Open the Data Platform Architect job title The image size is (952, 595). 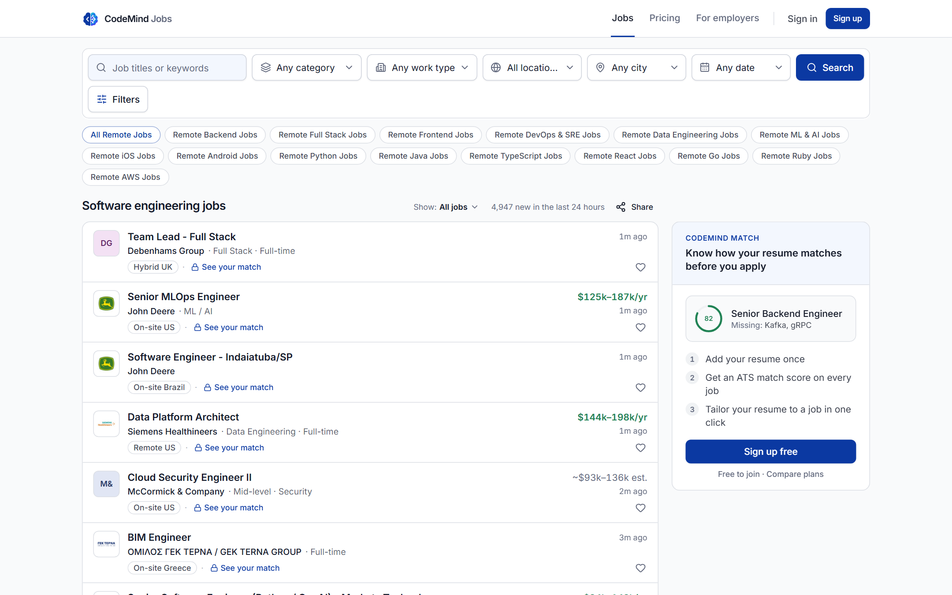click(x=183, y=417)
